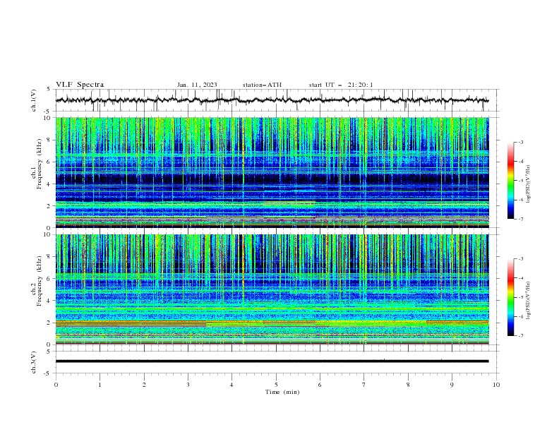
Task: Click the ch.1 spectrogram plot
Action: 272,172
